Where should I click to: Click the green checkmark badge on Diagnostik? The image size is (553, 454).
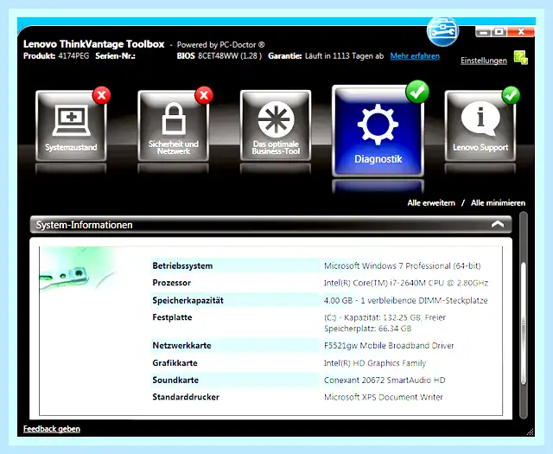click(417, 92)
